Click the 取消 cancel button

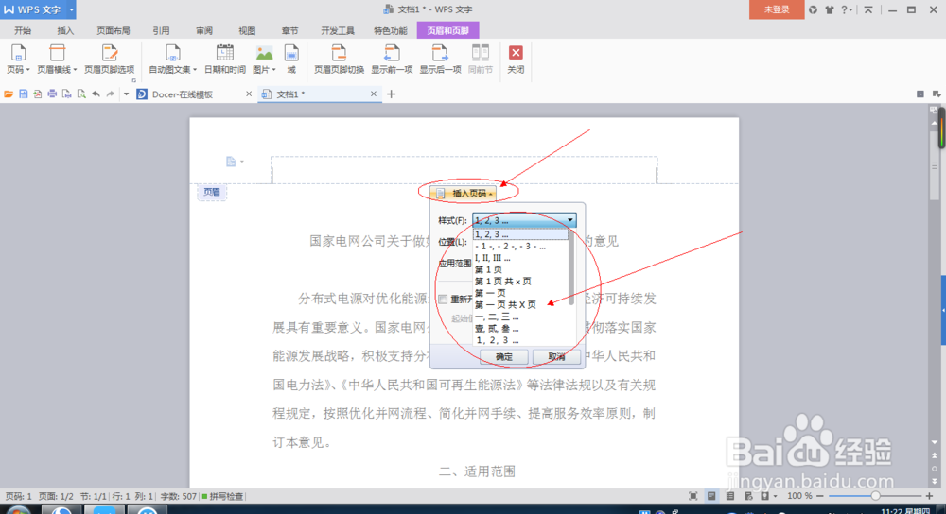(556, 357)
